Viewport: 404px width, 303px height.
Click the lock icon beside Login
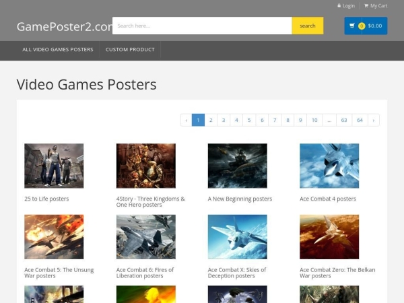pyautogui.click(x=339, y=5)
